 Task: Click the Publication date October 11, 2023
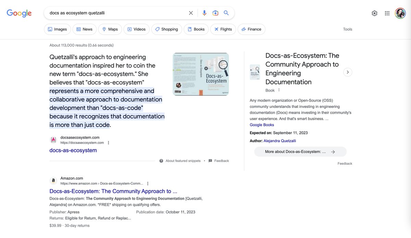(166, 212)
